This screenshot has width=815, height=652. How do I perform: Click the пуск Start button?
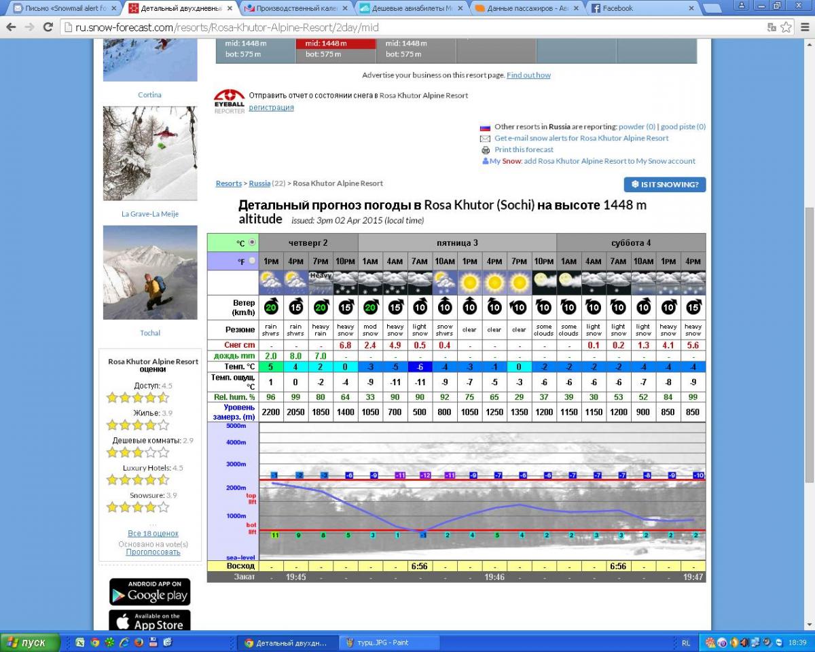click(31, 642)
